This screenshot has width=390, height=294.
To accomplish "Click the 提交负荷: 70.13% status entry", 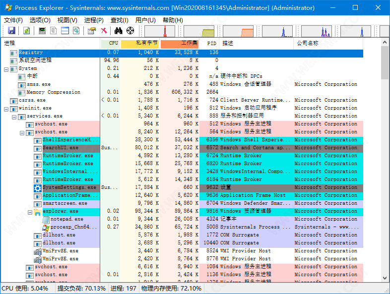I will [x=81, y=288].
